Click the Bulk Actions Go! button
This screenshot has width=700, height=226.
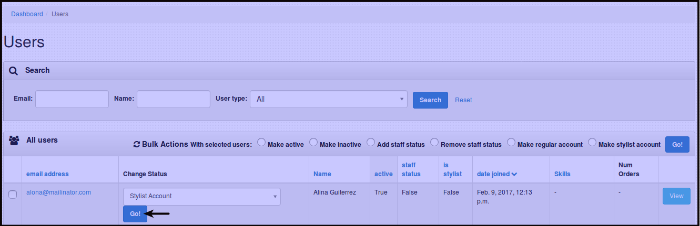point(677,144)
